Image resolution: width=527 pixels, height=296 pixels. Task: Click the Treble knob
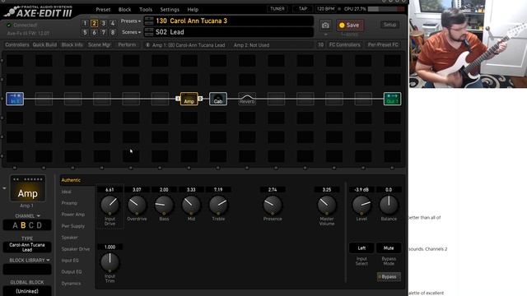click(218, 205)
